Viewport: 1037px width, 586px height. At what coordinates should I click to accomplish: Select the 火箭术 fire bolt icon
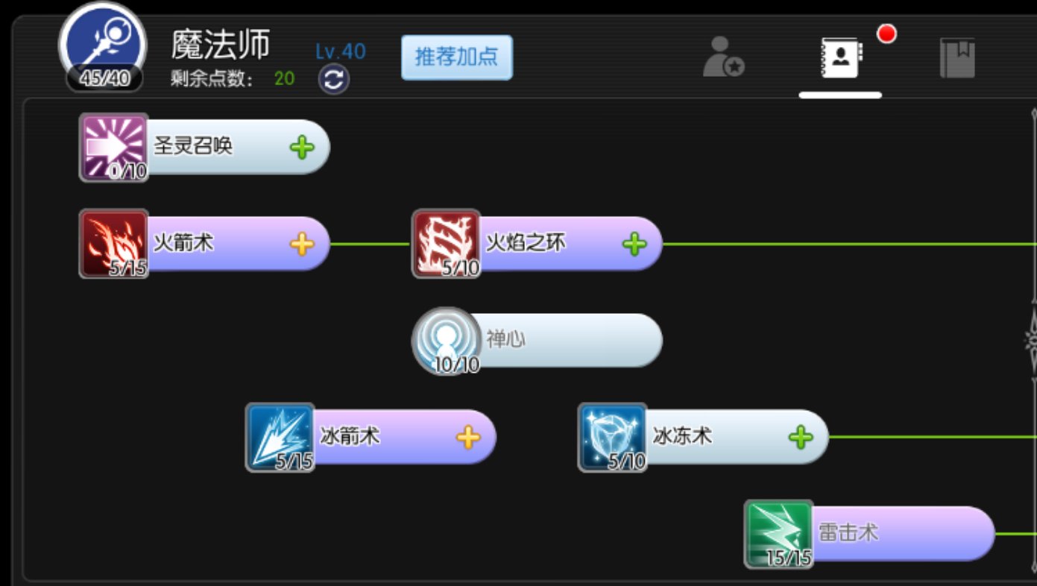coord(114,244)
